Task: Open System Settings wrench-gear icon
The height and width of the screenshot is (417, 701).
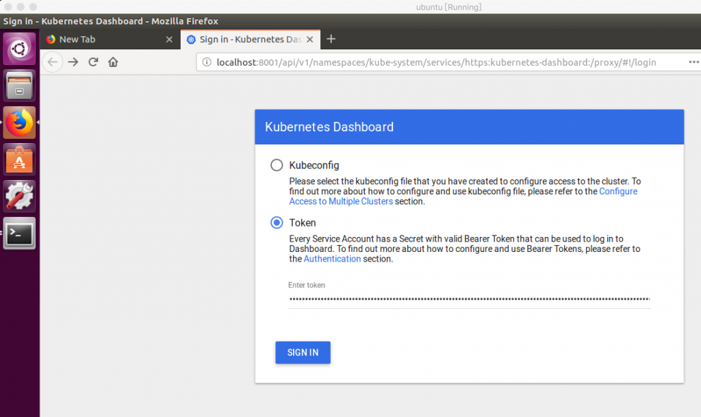Action: click(x=19, y=197)
